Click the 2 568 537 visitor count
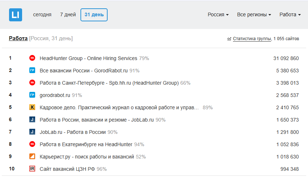 click(287, 96)
